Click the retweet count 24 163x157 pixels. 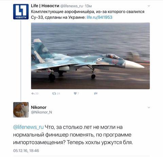58,93
